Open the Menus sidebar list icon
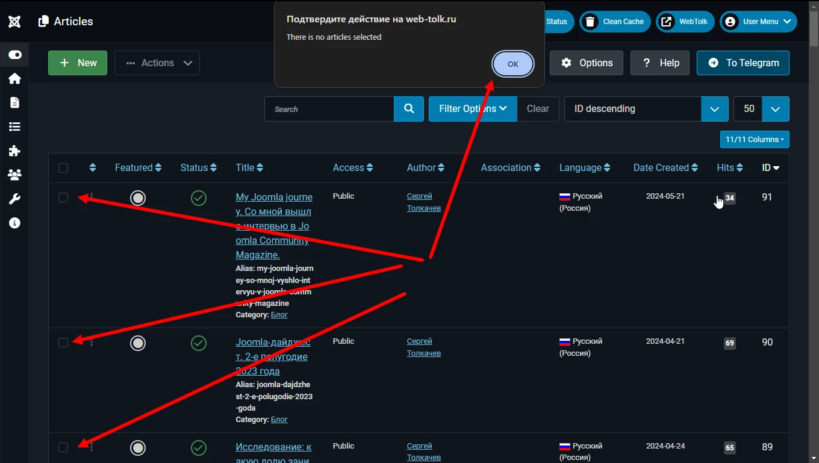This screenshot has width=819, height=463. pyautogui.click(x=15, y=126)
